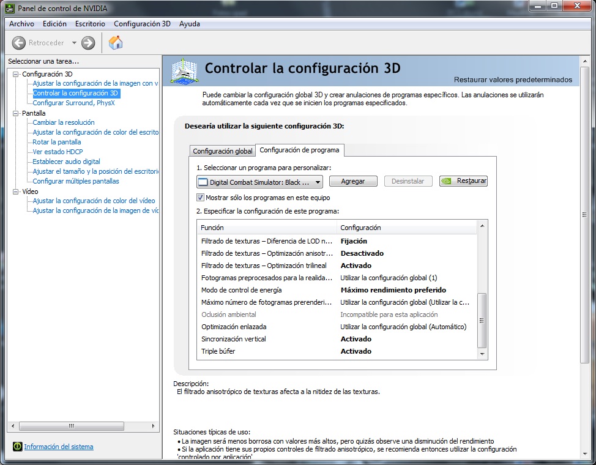Click task pane scroll right arrow
Image resolution: width=596 pixels, height=465 pixels.
click(153, 426)
